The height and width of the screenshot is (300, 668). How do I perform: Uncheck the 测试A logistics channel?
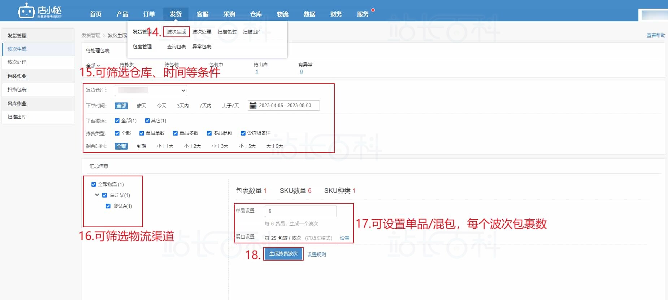[108, 206]
